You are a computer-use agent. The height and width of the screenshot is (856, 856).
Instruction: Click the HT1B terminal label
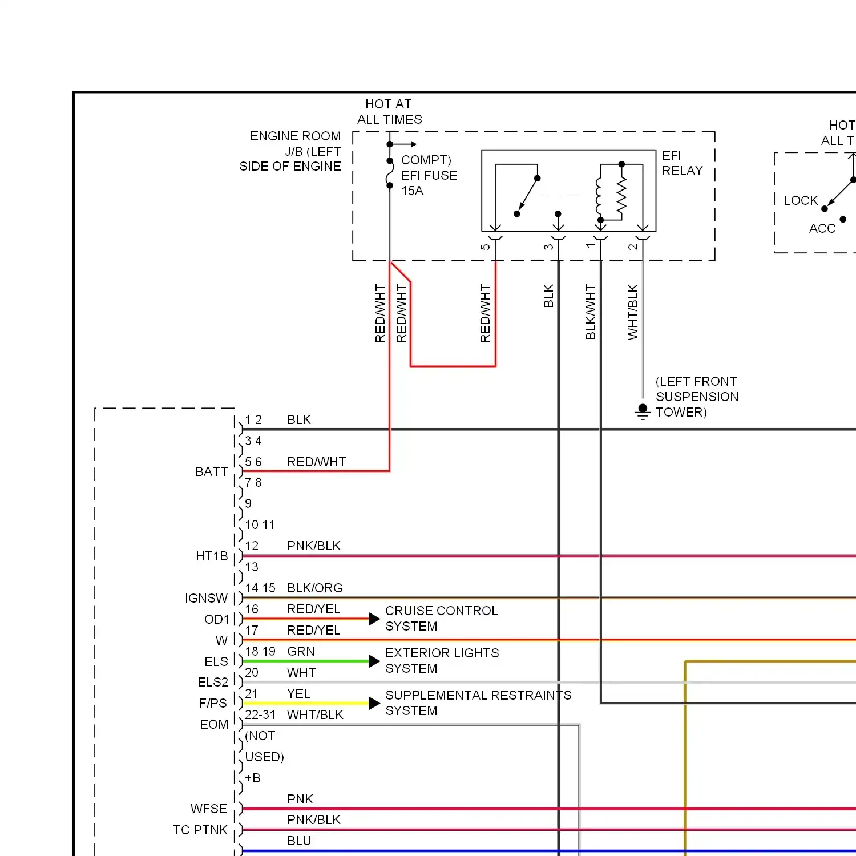(212, 556)
